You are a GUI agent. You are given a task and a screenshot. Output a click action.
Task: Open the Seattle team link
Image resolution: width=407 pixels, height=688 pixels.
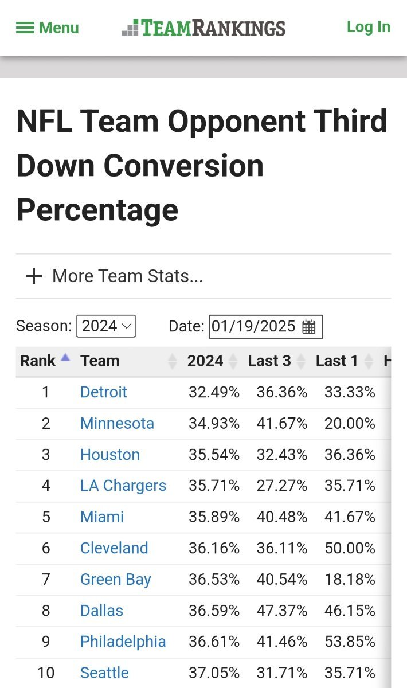click(104, 673)
